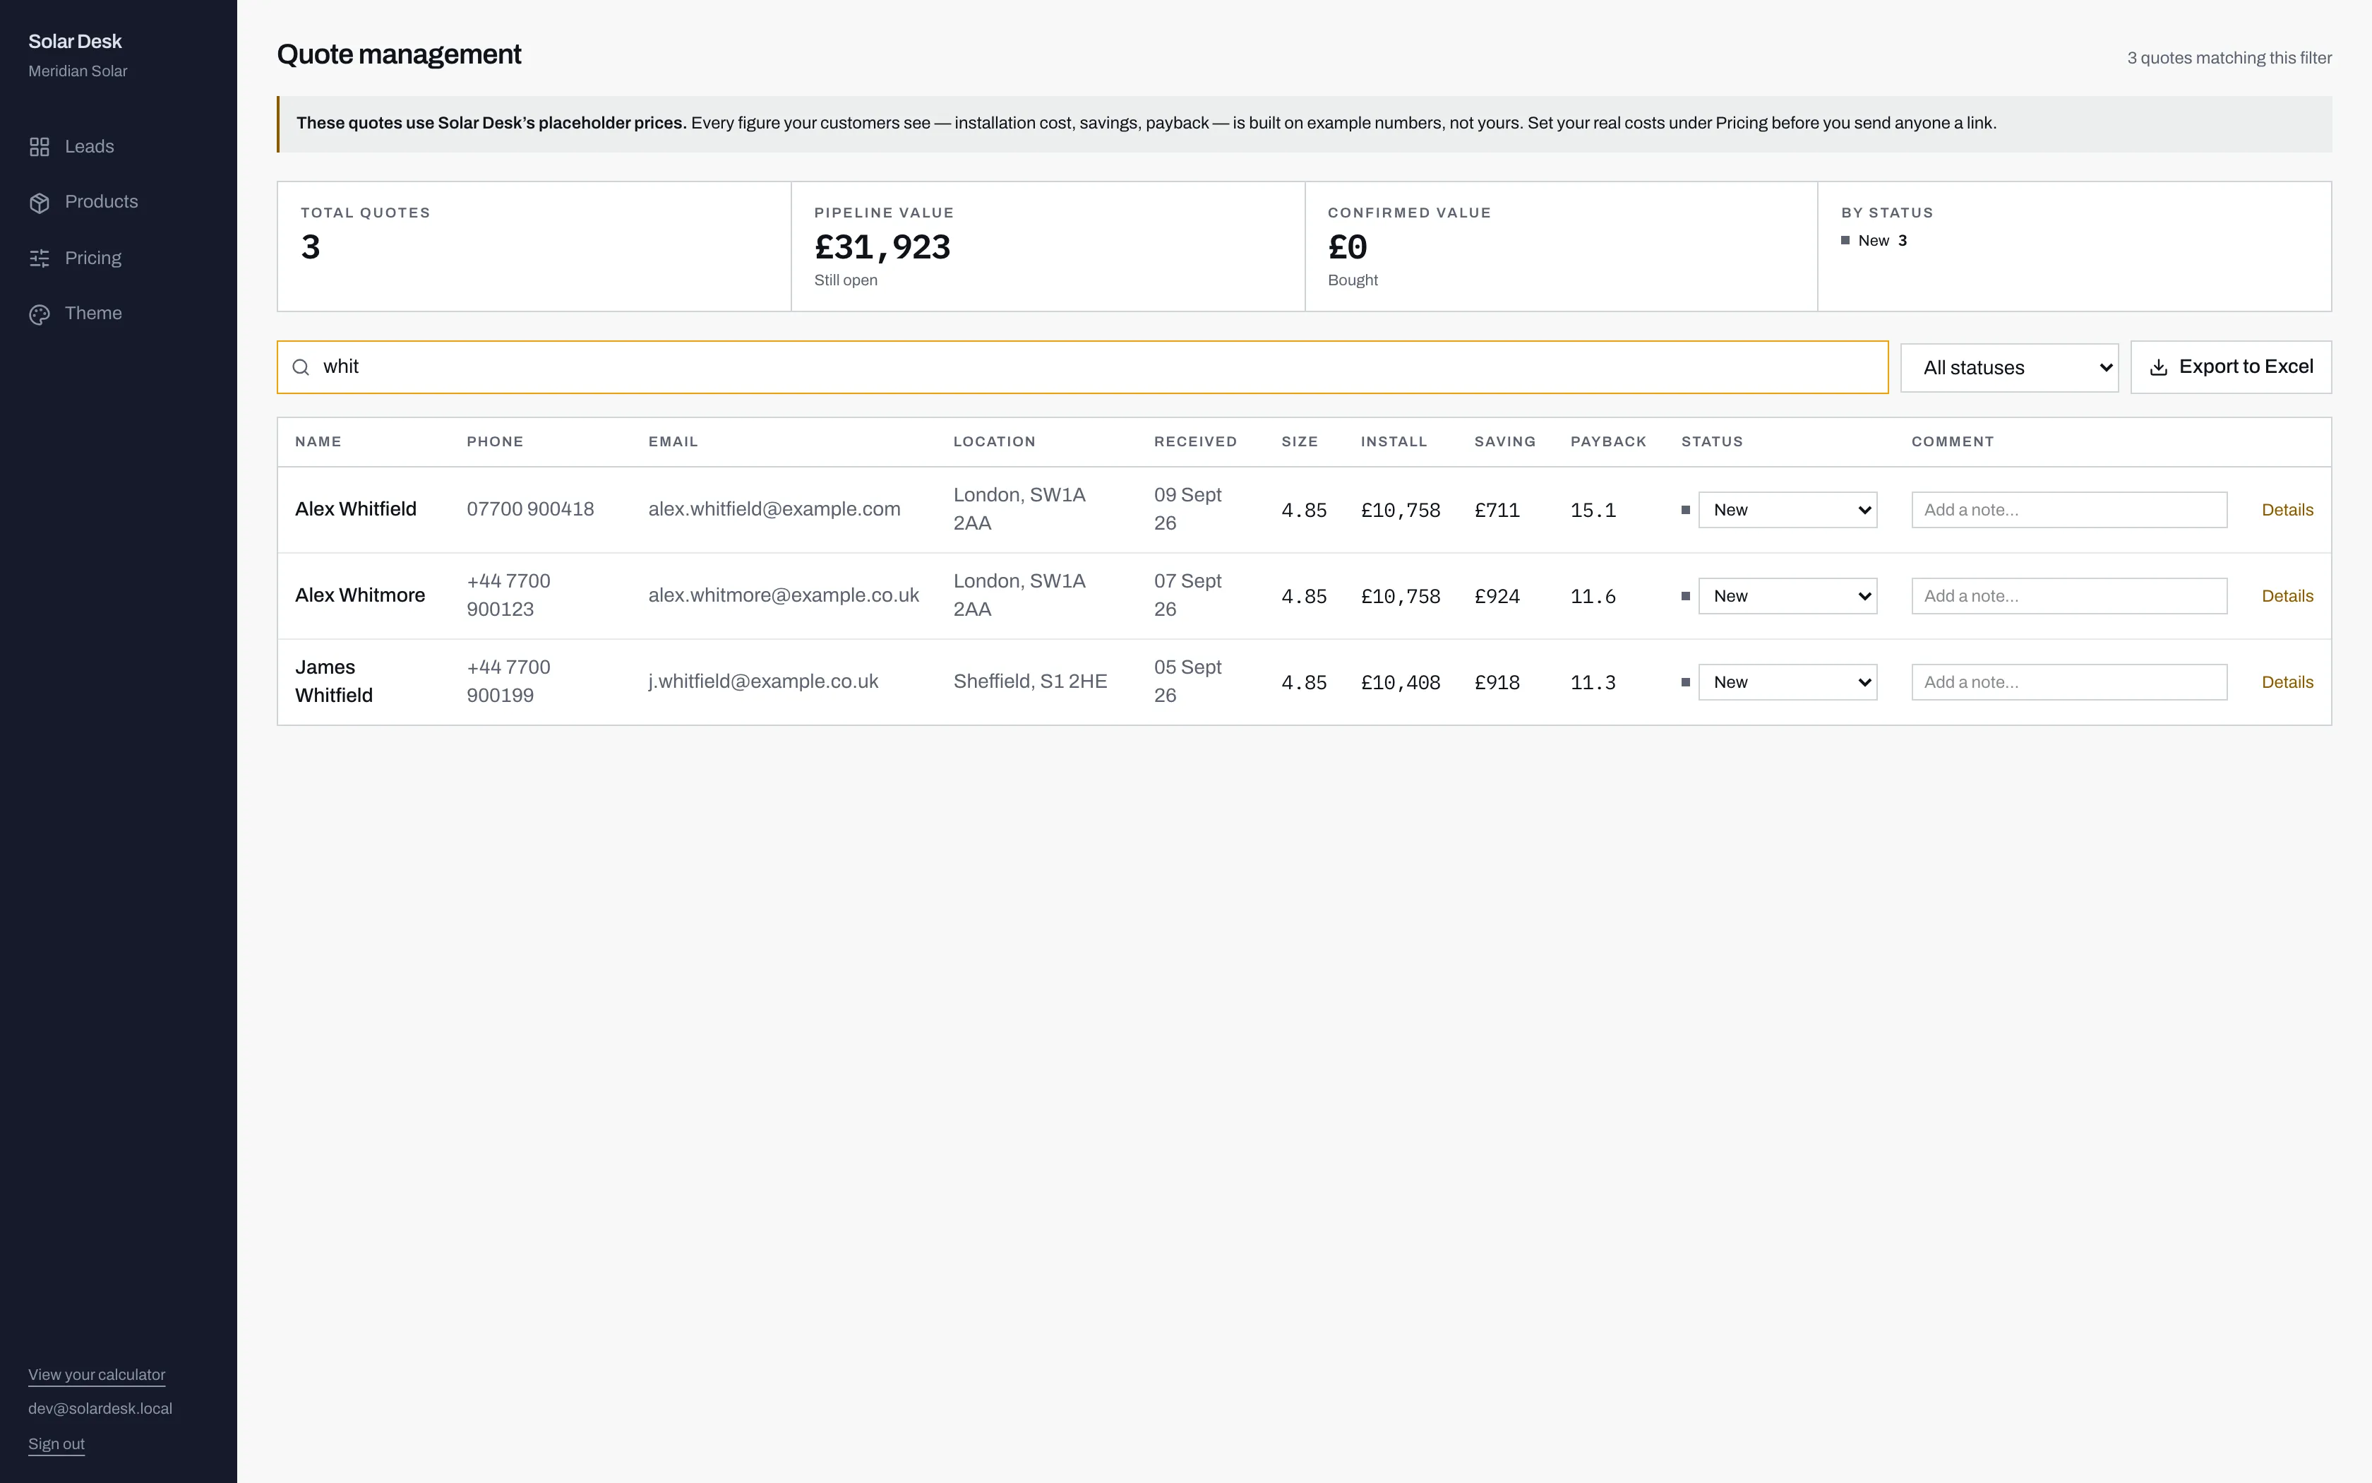
Task: Click the Leads grid icon in sidebar
Action: [40, 147]
